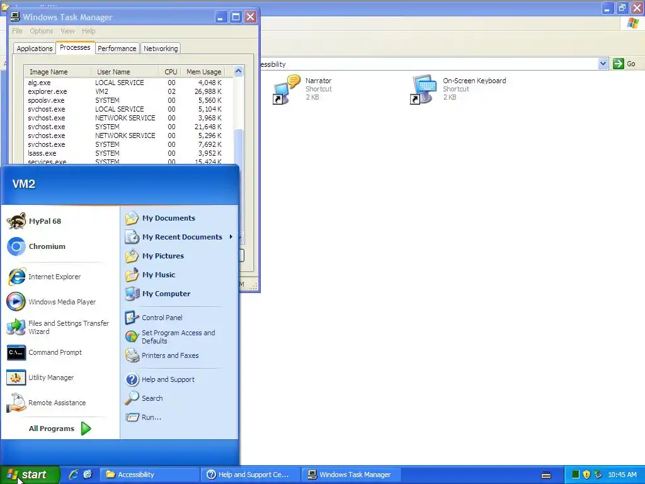The image size is (645, 484).
Task: Click the Start button
Action: pyautogui.click(x=30, y=475)
